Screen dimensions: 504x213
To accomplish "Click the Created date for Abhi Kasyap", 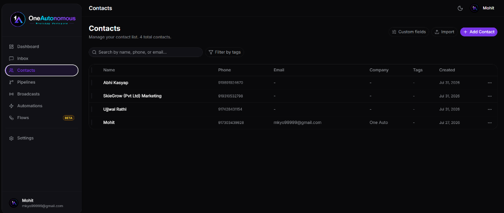I will (449, 83).
